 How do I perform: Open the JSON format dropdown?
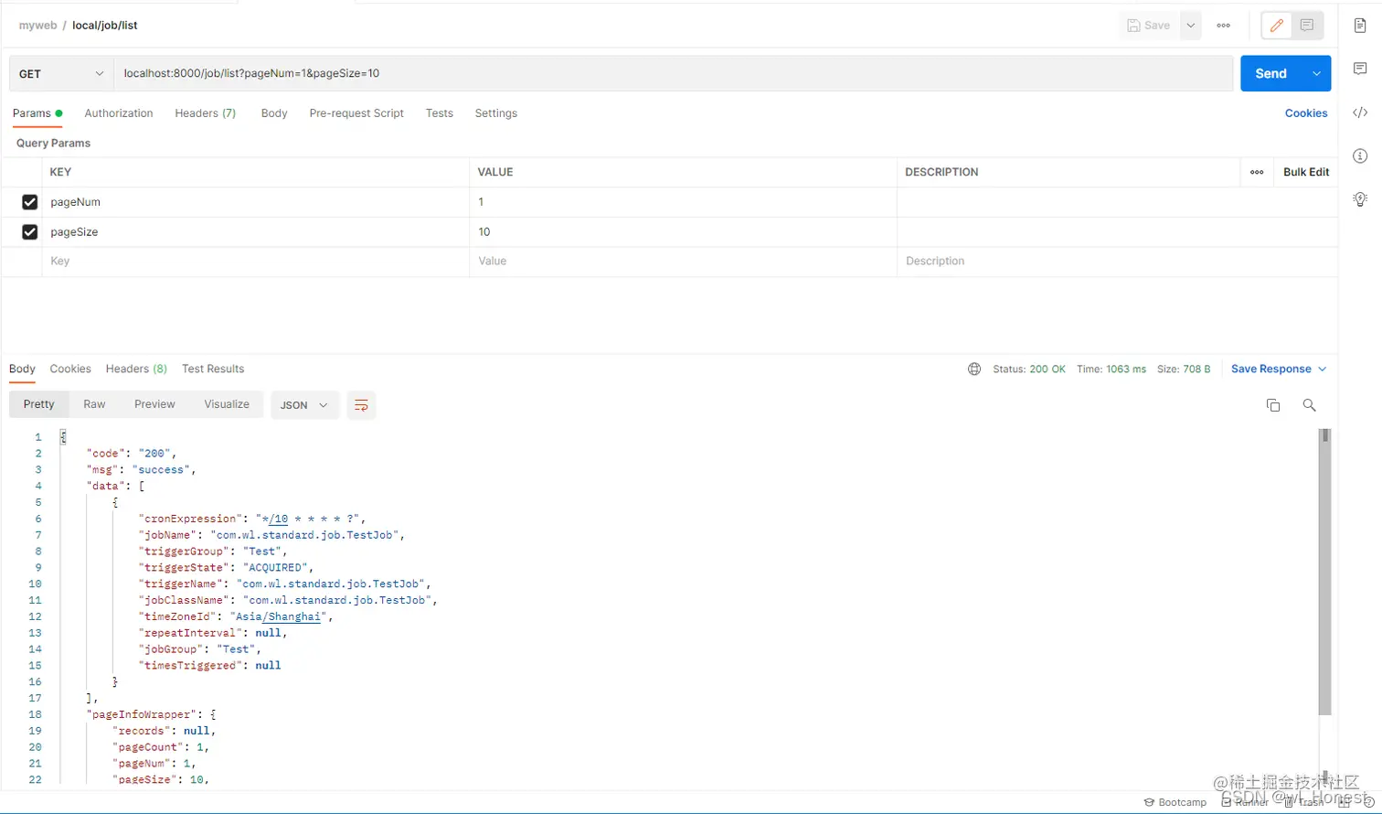(304, 405)
